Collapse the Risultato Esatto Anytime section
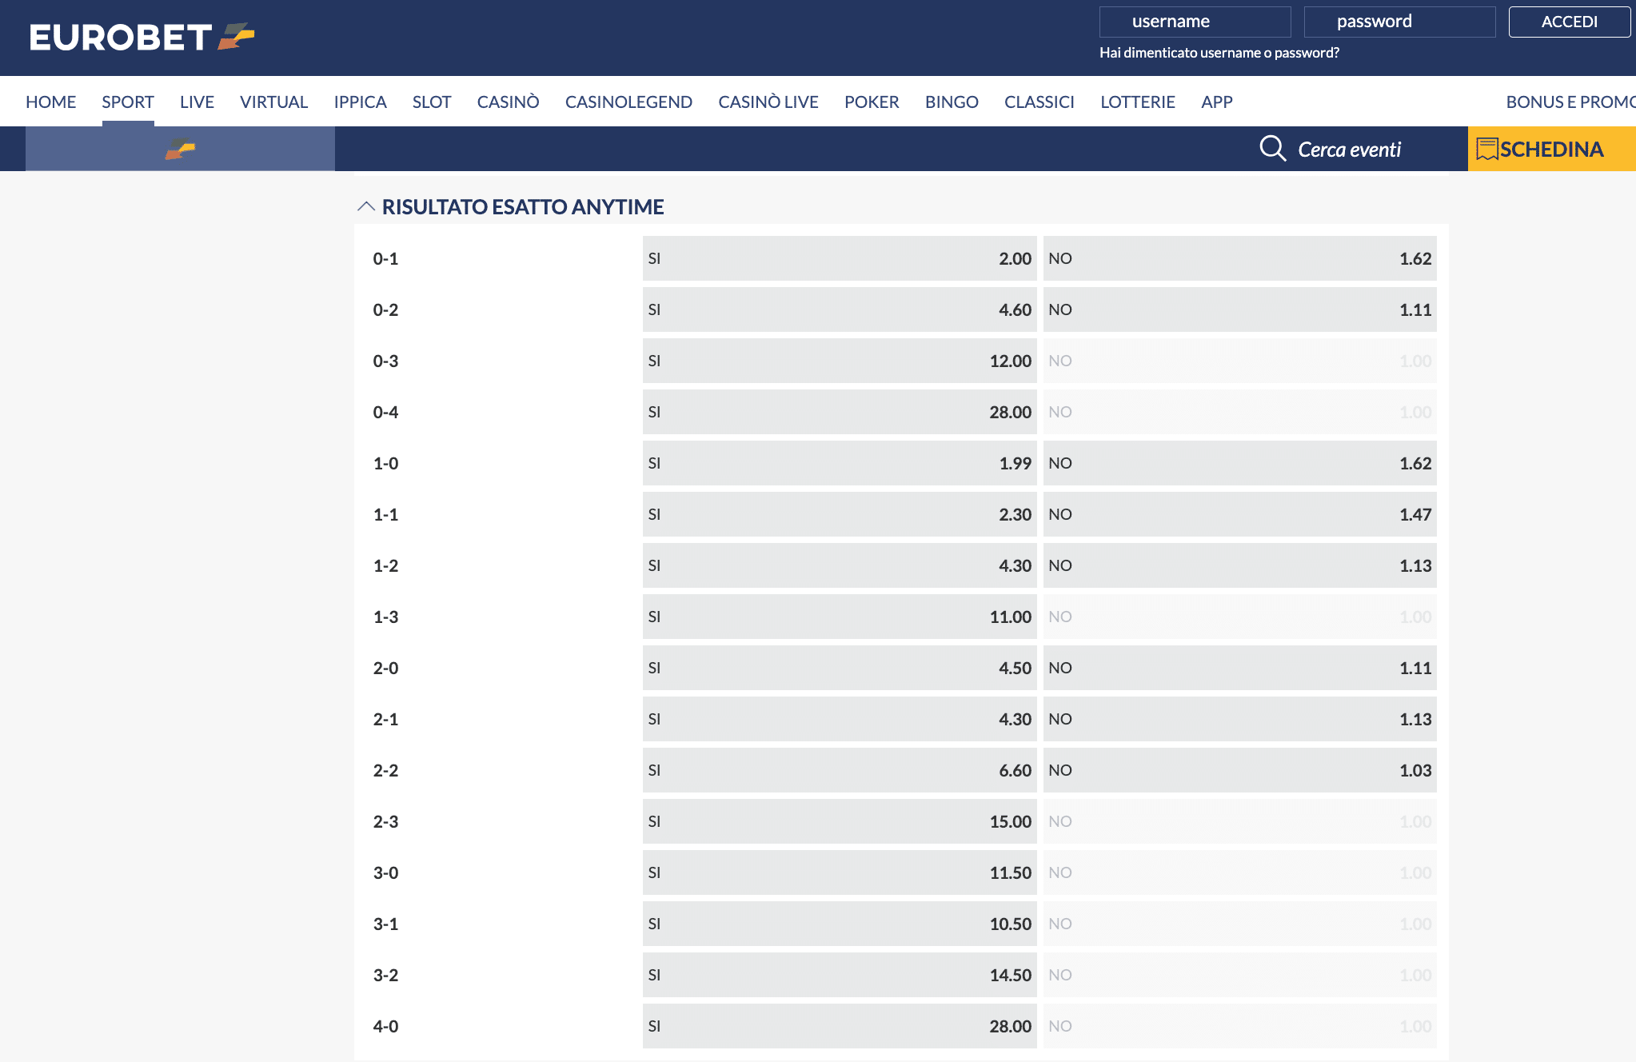Screen dimensions: 1636x1062 (365, 206)
